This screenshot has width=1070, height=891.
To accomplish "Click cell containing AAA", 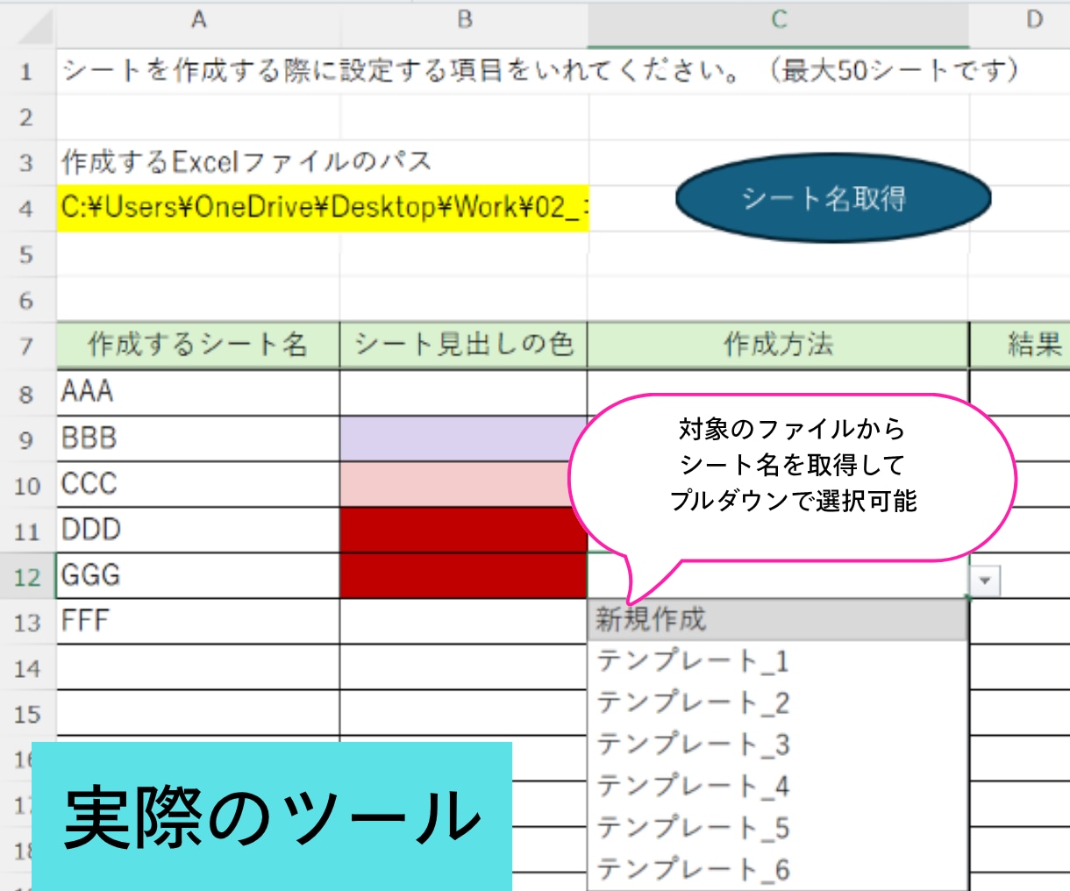I will point(198,392).
